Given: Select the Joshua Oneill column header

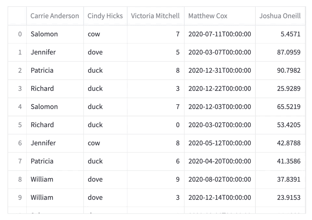Looking at the screenshot, I should [x=280, y=16].
